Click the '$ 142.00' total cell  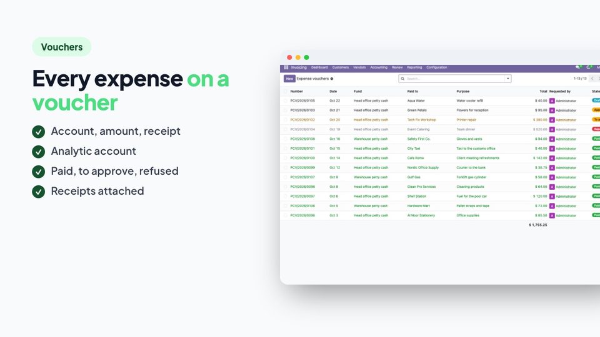540,158
